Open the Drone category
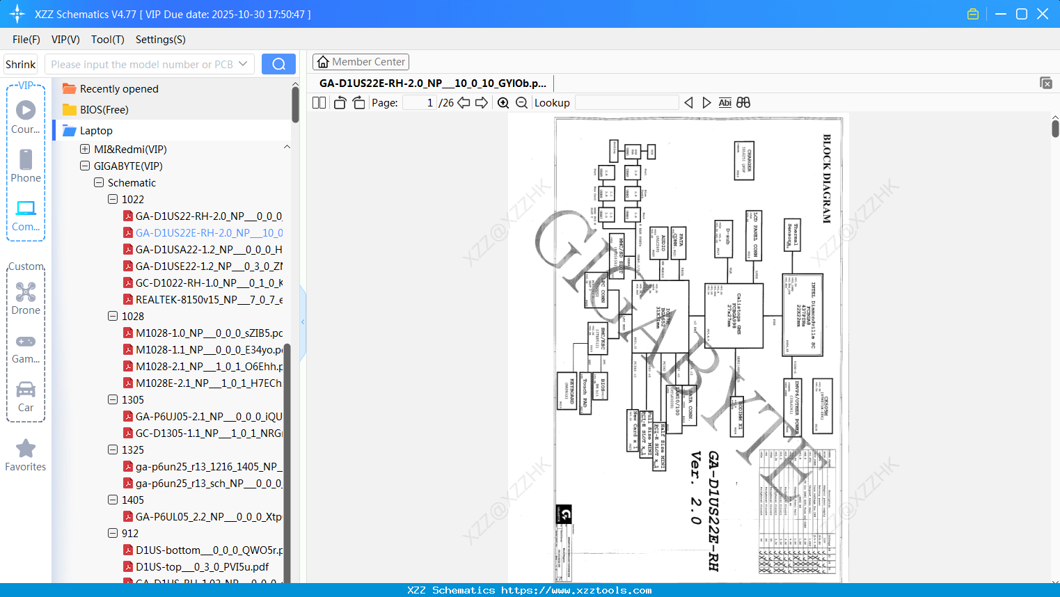This screenshot has height=597, width=1060. click(26, 298)
